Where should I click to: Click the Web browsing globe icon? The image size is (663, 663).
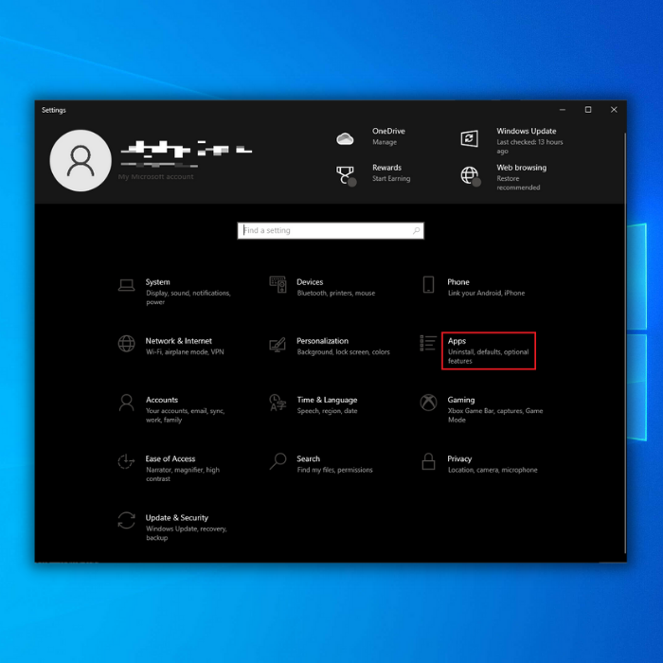tap(470, 175)
